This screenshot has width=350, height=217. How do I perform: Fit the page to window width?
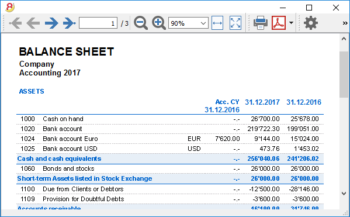click(x=217, y=23)
